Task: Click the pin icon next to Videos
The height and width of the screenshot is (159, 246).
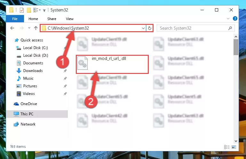Action: 65,94
